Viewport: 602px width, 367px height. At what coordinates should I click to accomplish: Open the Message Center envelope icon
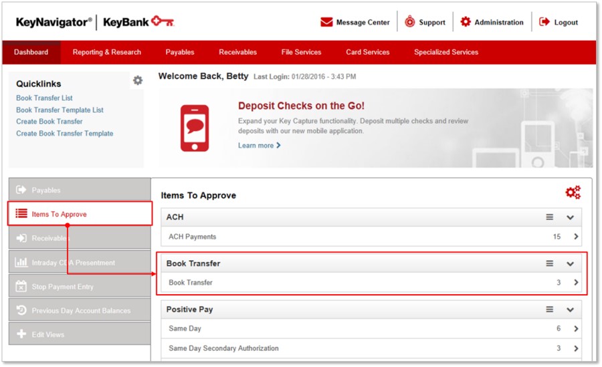tap(326, 22)
